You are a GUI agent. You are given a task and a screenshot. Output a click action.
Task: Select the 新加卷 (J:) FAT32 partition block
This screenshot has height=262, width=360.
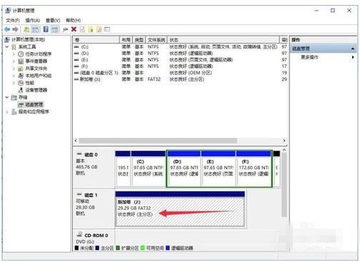click(x=180, y=208)
